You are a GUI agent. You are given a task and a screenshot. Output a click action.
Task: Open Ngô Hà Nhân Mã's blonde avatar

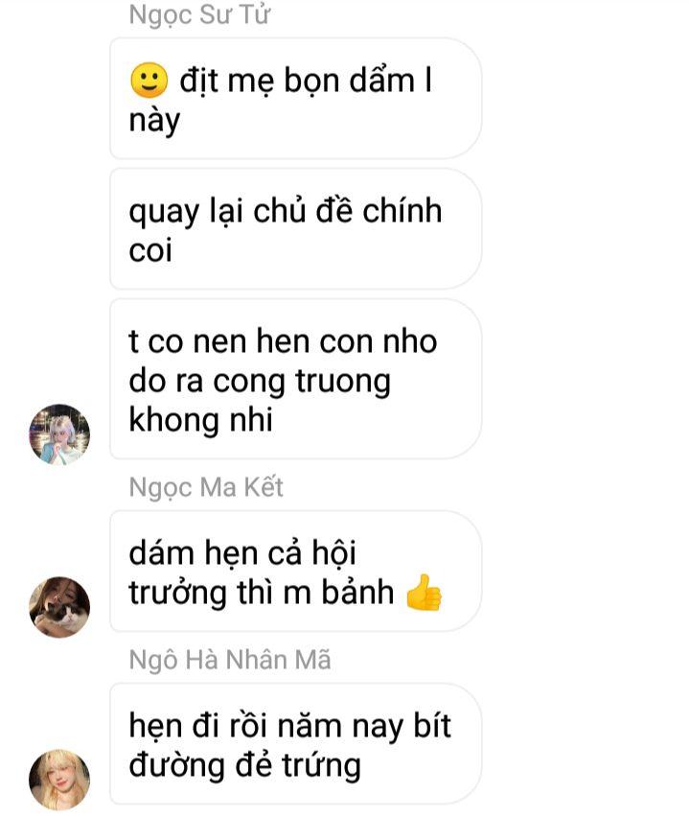coord(59,780)
